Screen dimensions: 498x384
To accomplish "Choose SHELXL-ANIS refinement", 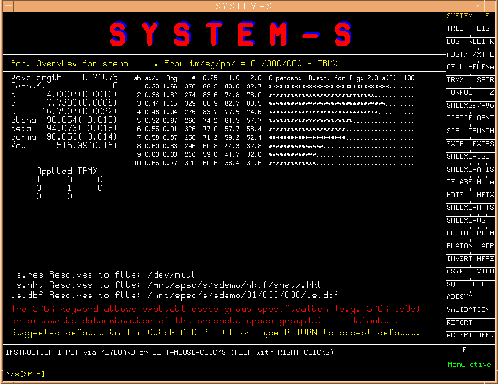I will [x=470, y=170].
